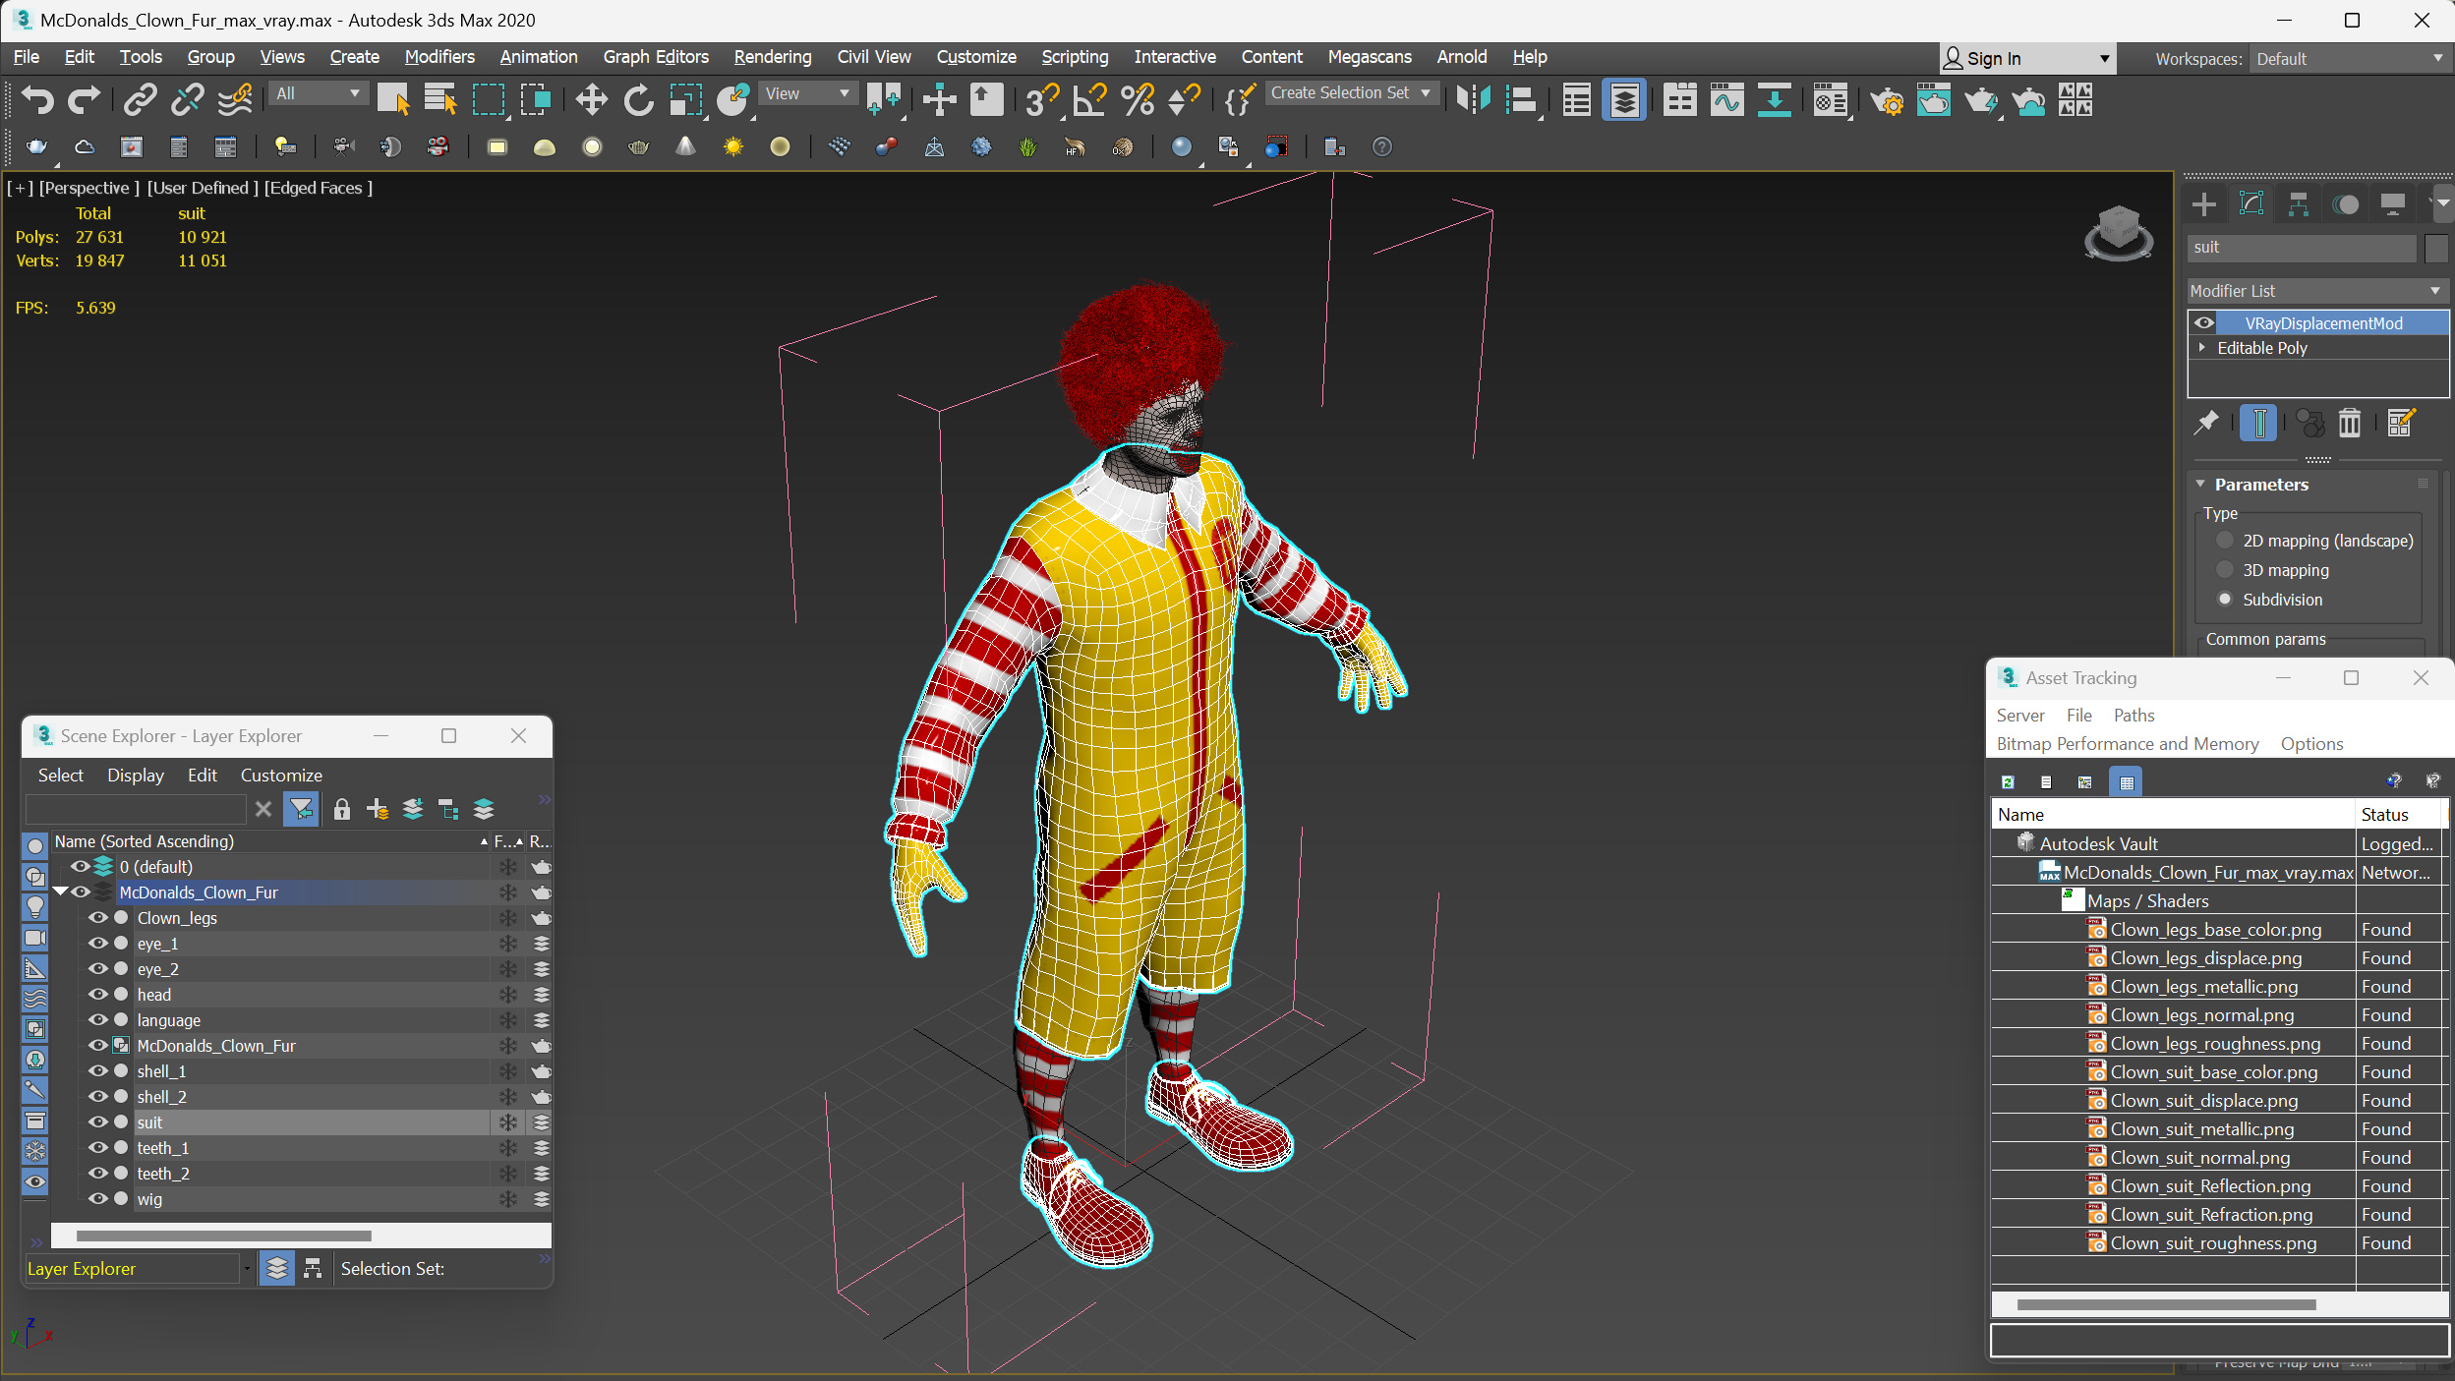
Task: Select the Link tool icon
Action: point(141,99)
